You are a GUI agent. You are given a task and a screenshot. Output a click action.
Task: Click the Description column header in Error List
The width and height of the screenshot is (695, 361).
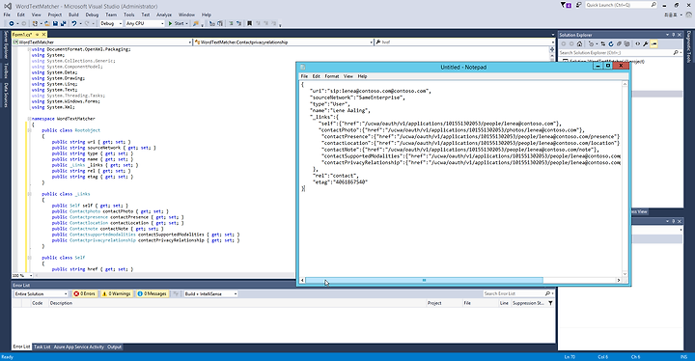point(237,303)
